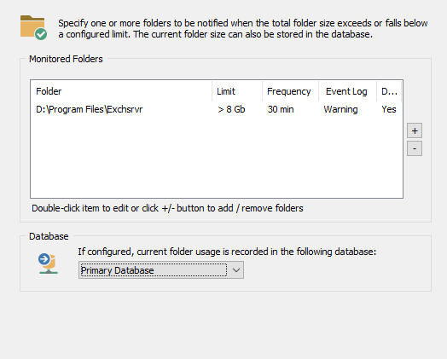Click the folder with green checkmark icon
This screenshot has height=359, width=447.
coord(33,27)
